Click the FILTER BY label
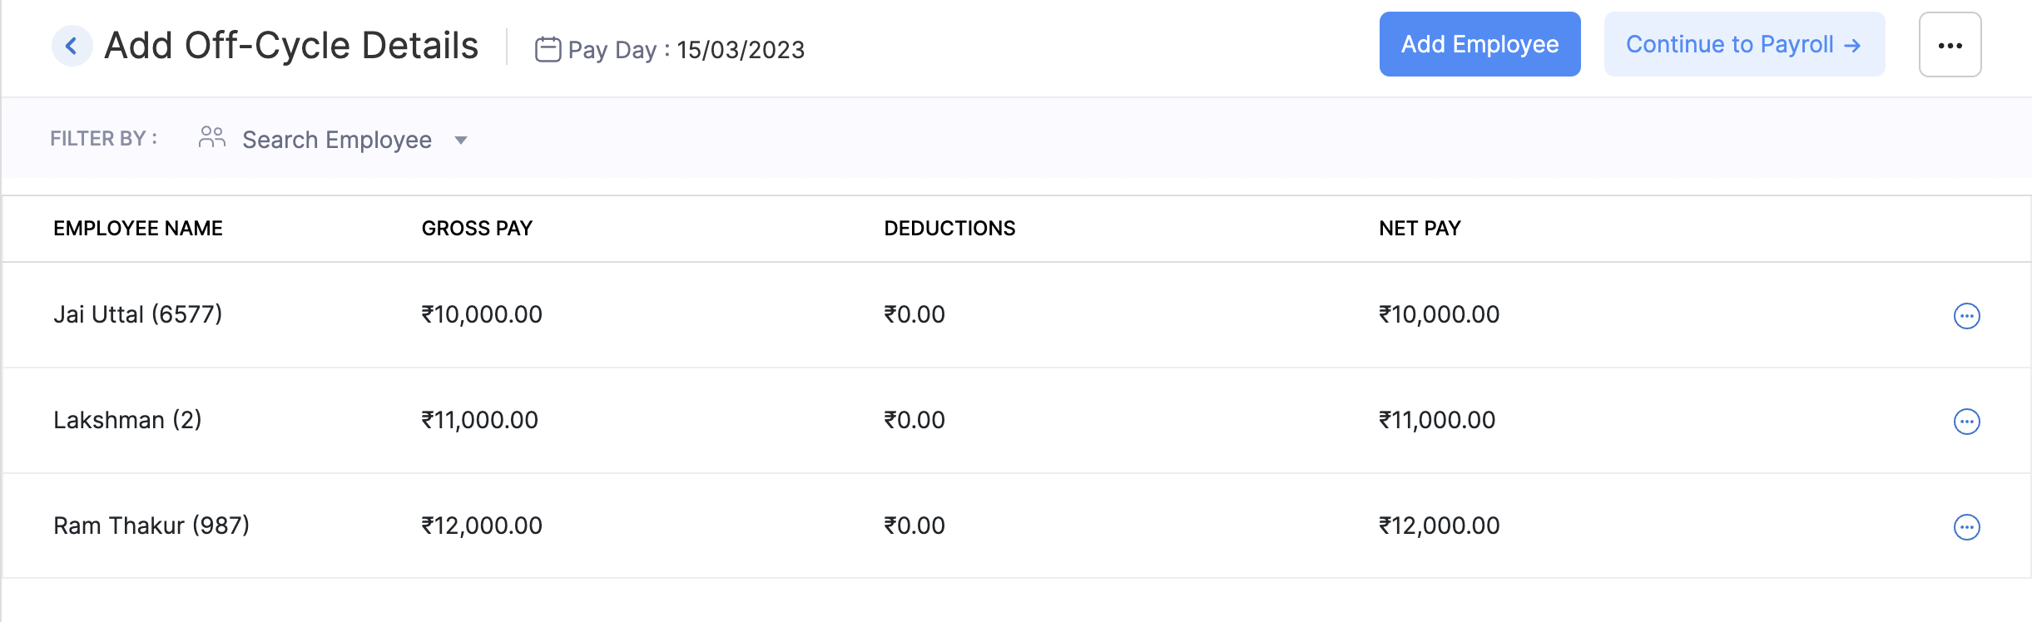The width and height of the screenshot is (2032, 622). 103,138
